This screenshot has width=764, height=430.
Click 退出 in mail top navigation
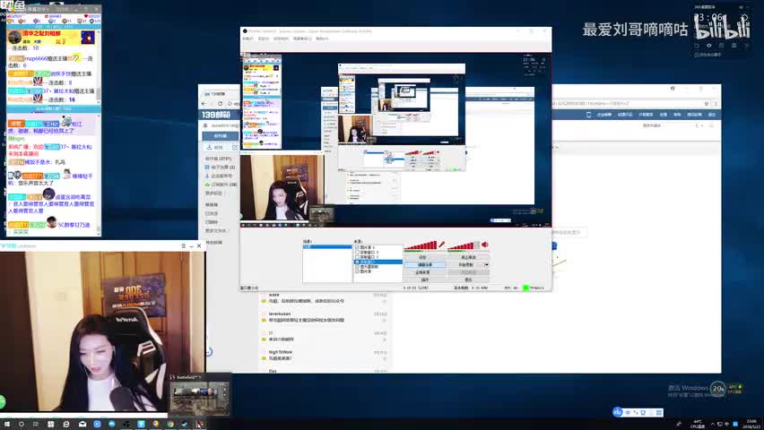click(x=712, y=115)
